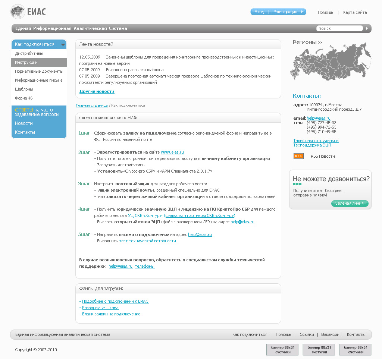The width and height of the screenshot is (382, 359).
Task: Open Контакты in the footer
Action: click(x=356, y=335)
